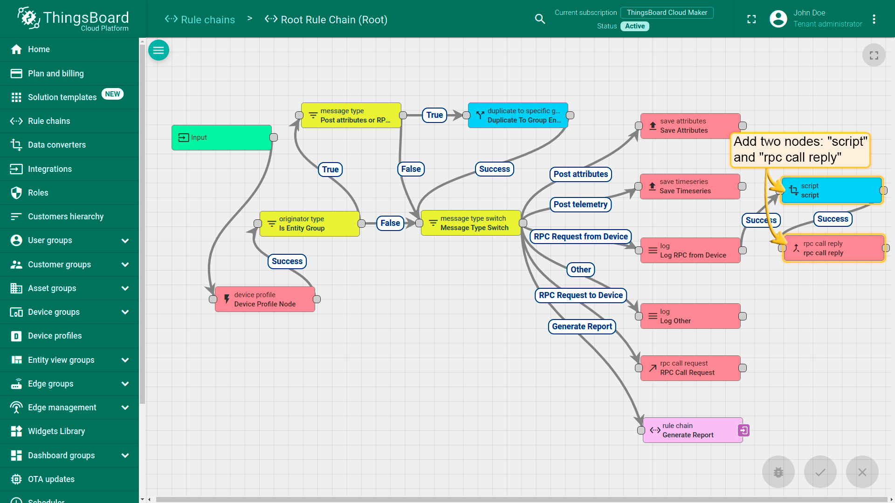Select the Message Type Switch node

[x=471, y=223]
